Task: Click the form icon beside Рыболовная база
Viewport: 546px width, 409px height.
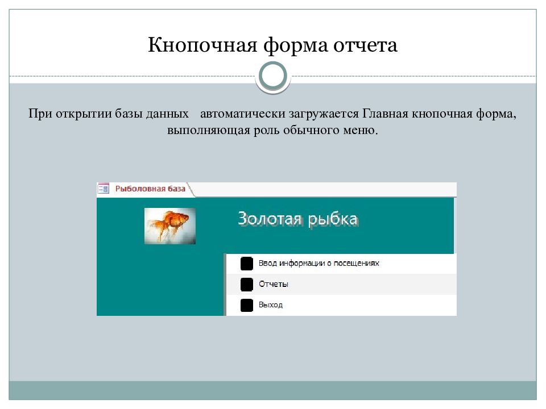Action: coord(104,189)
